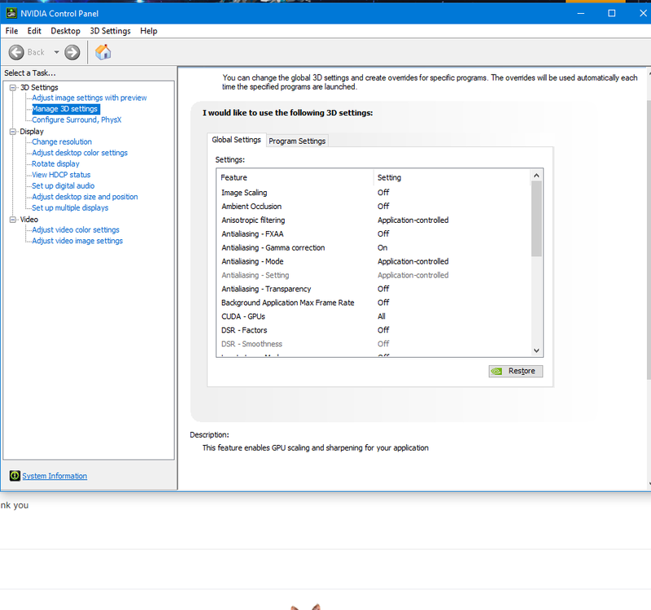Select the Antialiasing - Mode row
651x610 pixels.
[374, 261]
